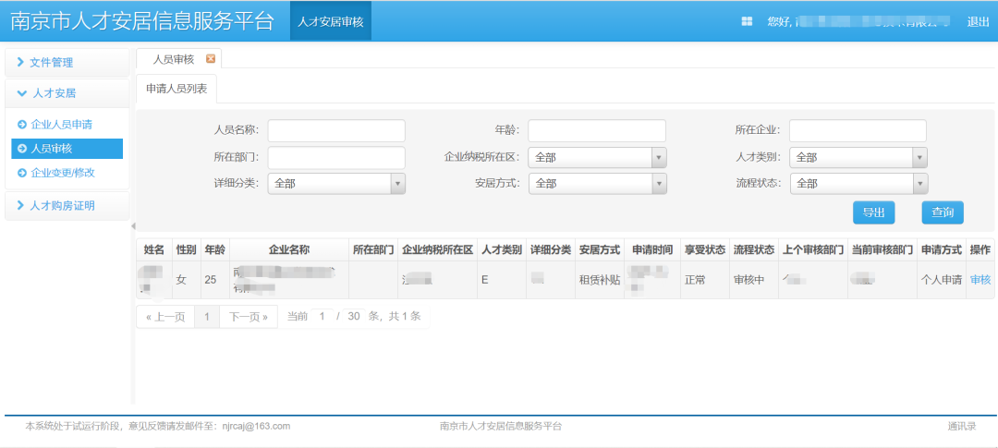The image size is (998, 448).
Task: Collapse the sidebar with the splitter arrow
Action: [x=133, y=226]
